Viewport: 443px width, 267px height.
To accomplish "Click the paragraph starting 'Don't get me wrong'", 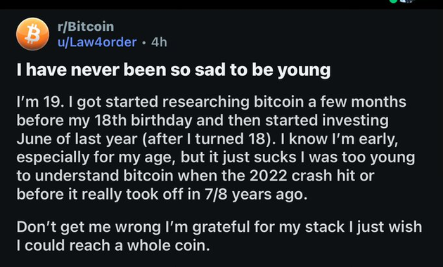I will (x=219, y=236).
